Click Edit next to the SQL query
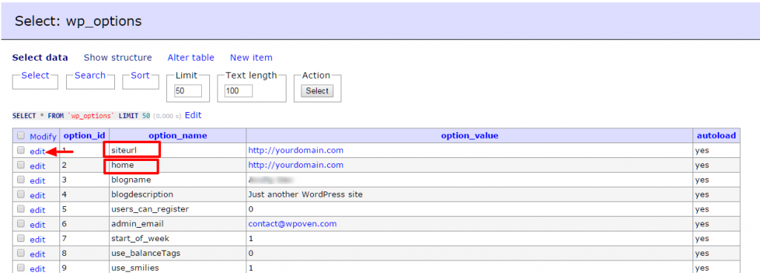This screenshot has width=760, height=273. (x=193, y=116)
